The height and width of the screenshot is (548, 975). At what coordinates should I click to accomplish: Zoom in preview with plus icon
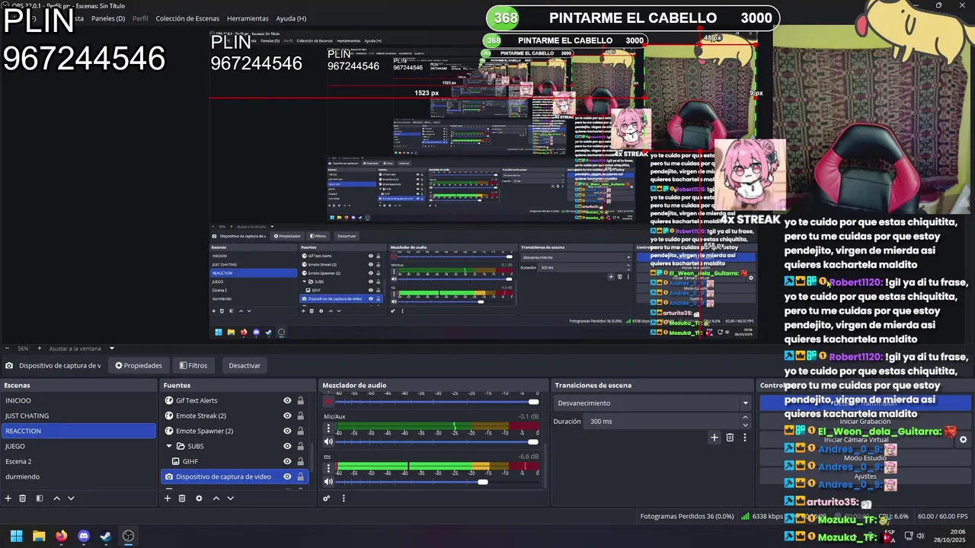click(x=40, y=349)
